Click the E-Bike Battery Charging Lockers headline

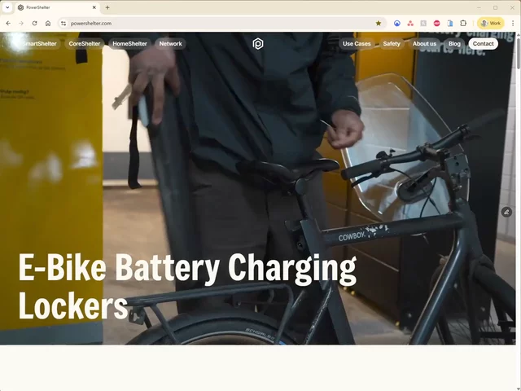(187, 287)
